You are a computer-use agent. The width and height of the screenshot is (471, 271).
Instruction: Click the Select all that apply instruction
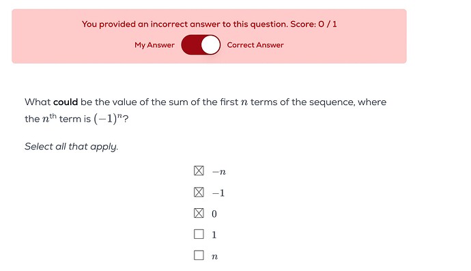coord(72,147)
